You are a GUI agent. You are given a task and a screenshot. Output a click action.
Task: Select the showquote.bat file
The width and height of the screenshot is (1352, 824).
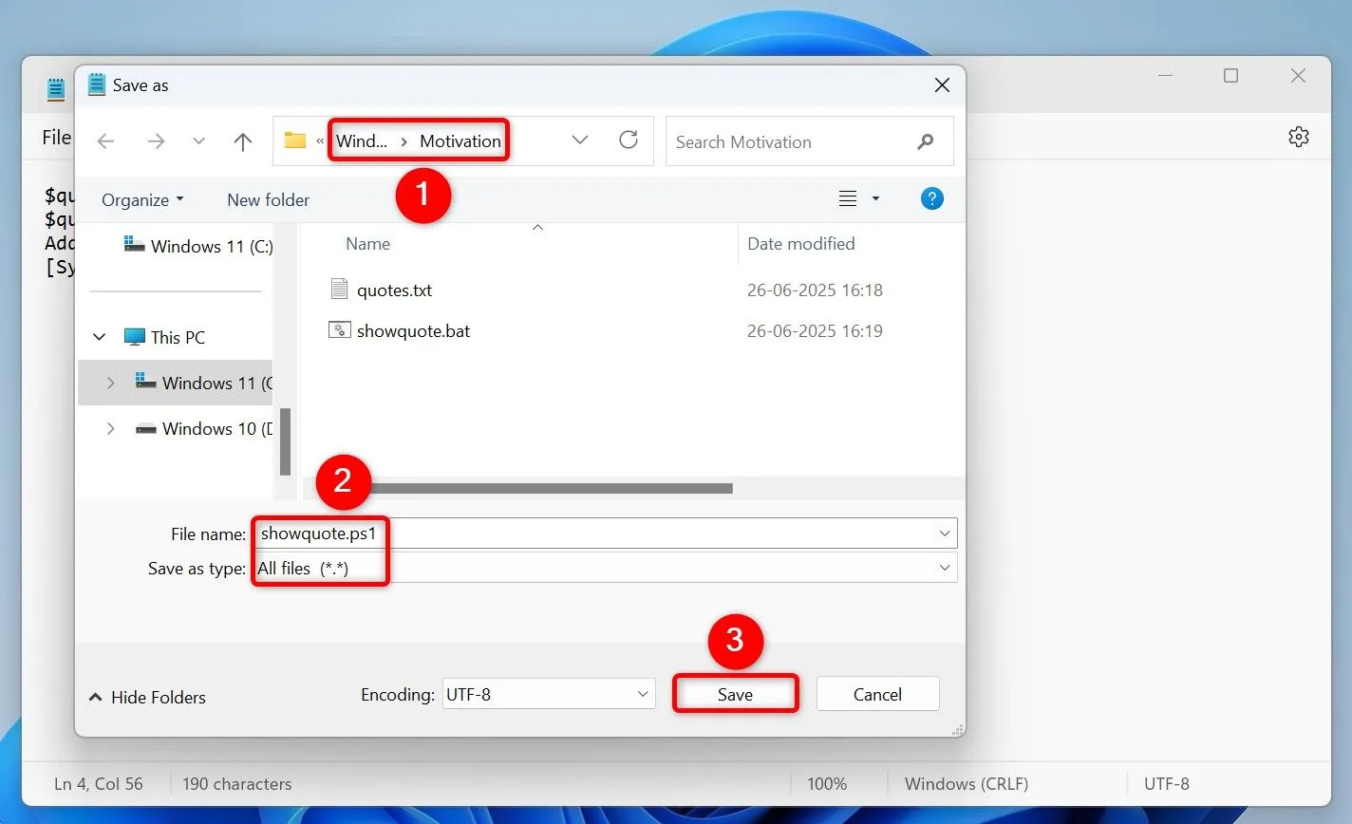tap(413, 331)
